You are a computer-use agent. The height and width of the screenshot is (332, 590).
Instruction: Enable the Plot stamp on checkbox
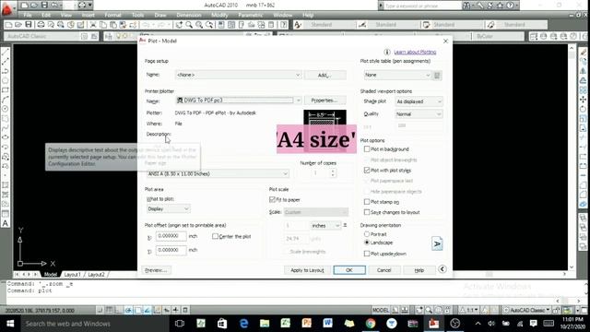[x=367, y=202]
